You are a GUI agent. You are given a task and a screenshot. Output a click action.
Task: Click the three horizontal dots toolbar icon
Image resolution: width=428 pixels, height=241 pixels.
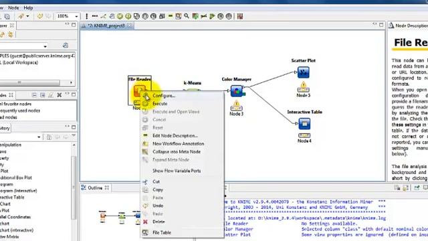[x=95, y=16]
